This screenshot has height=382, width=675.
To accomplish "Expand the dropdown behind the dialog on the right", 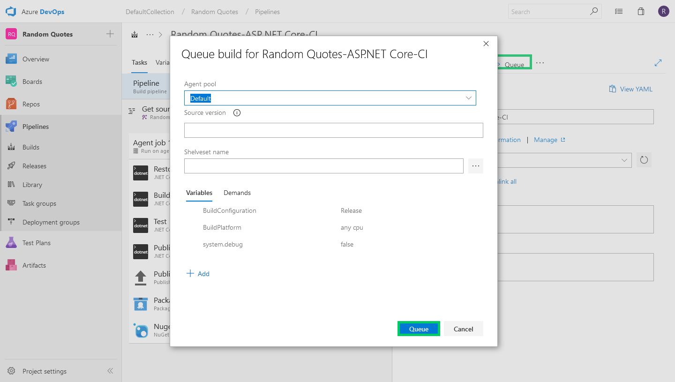I will pyautogui.click(x=624, y=160).
